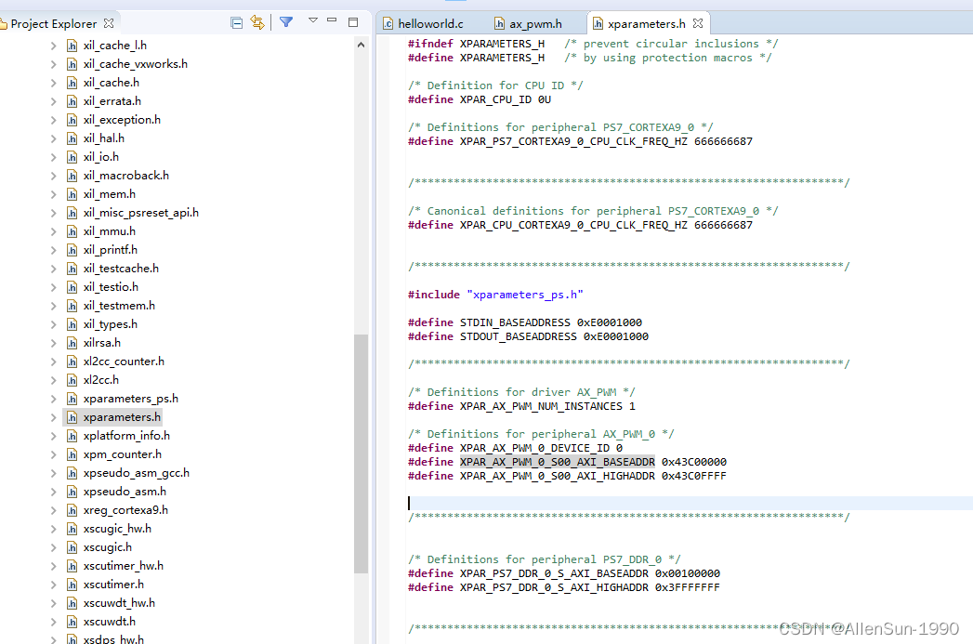Open the "xparameters_ps.h" include link
The image size is (973, 644).
point(525,295)
